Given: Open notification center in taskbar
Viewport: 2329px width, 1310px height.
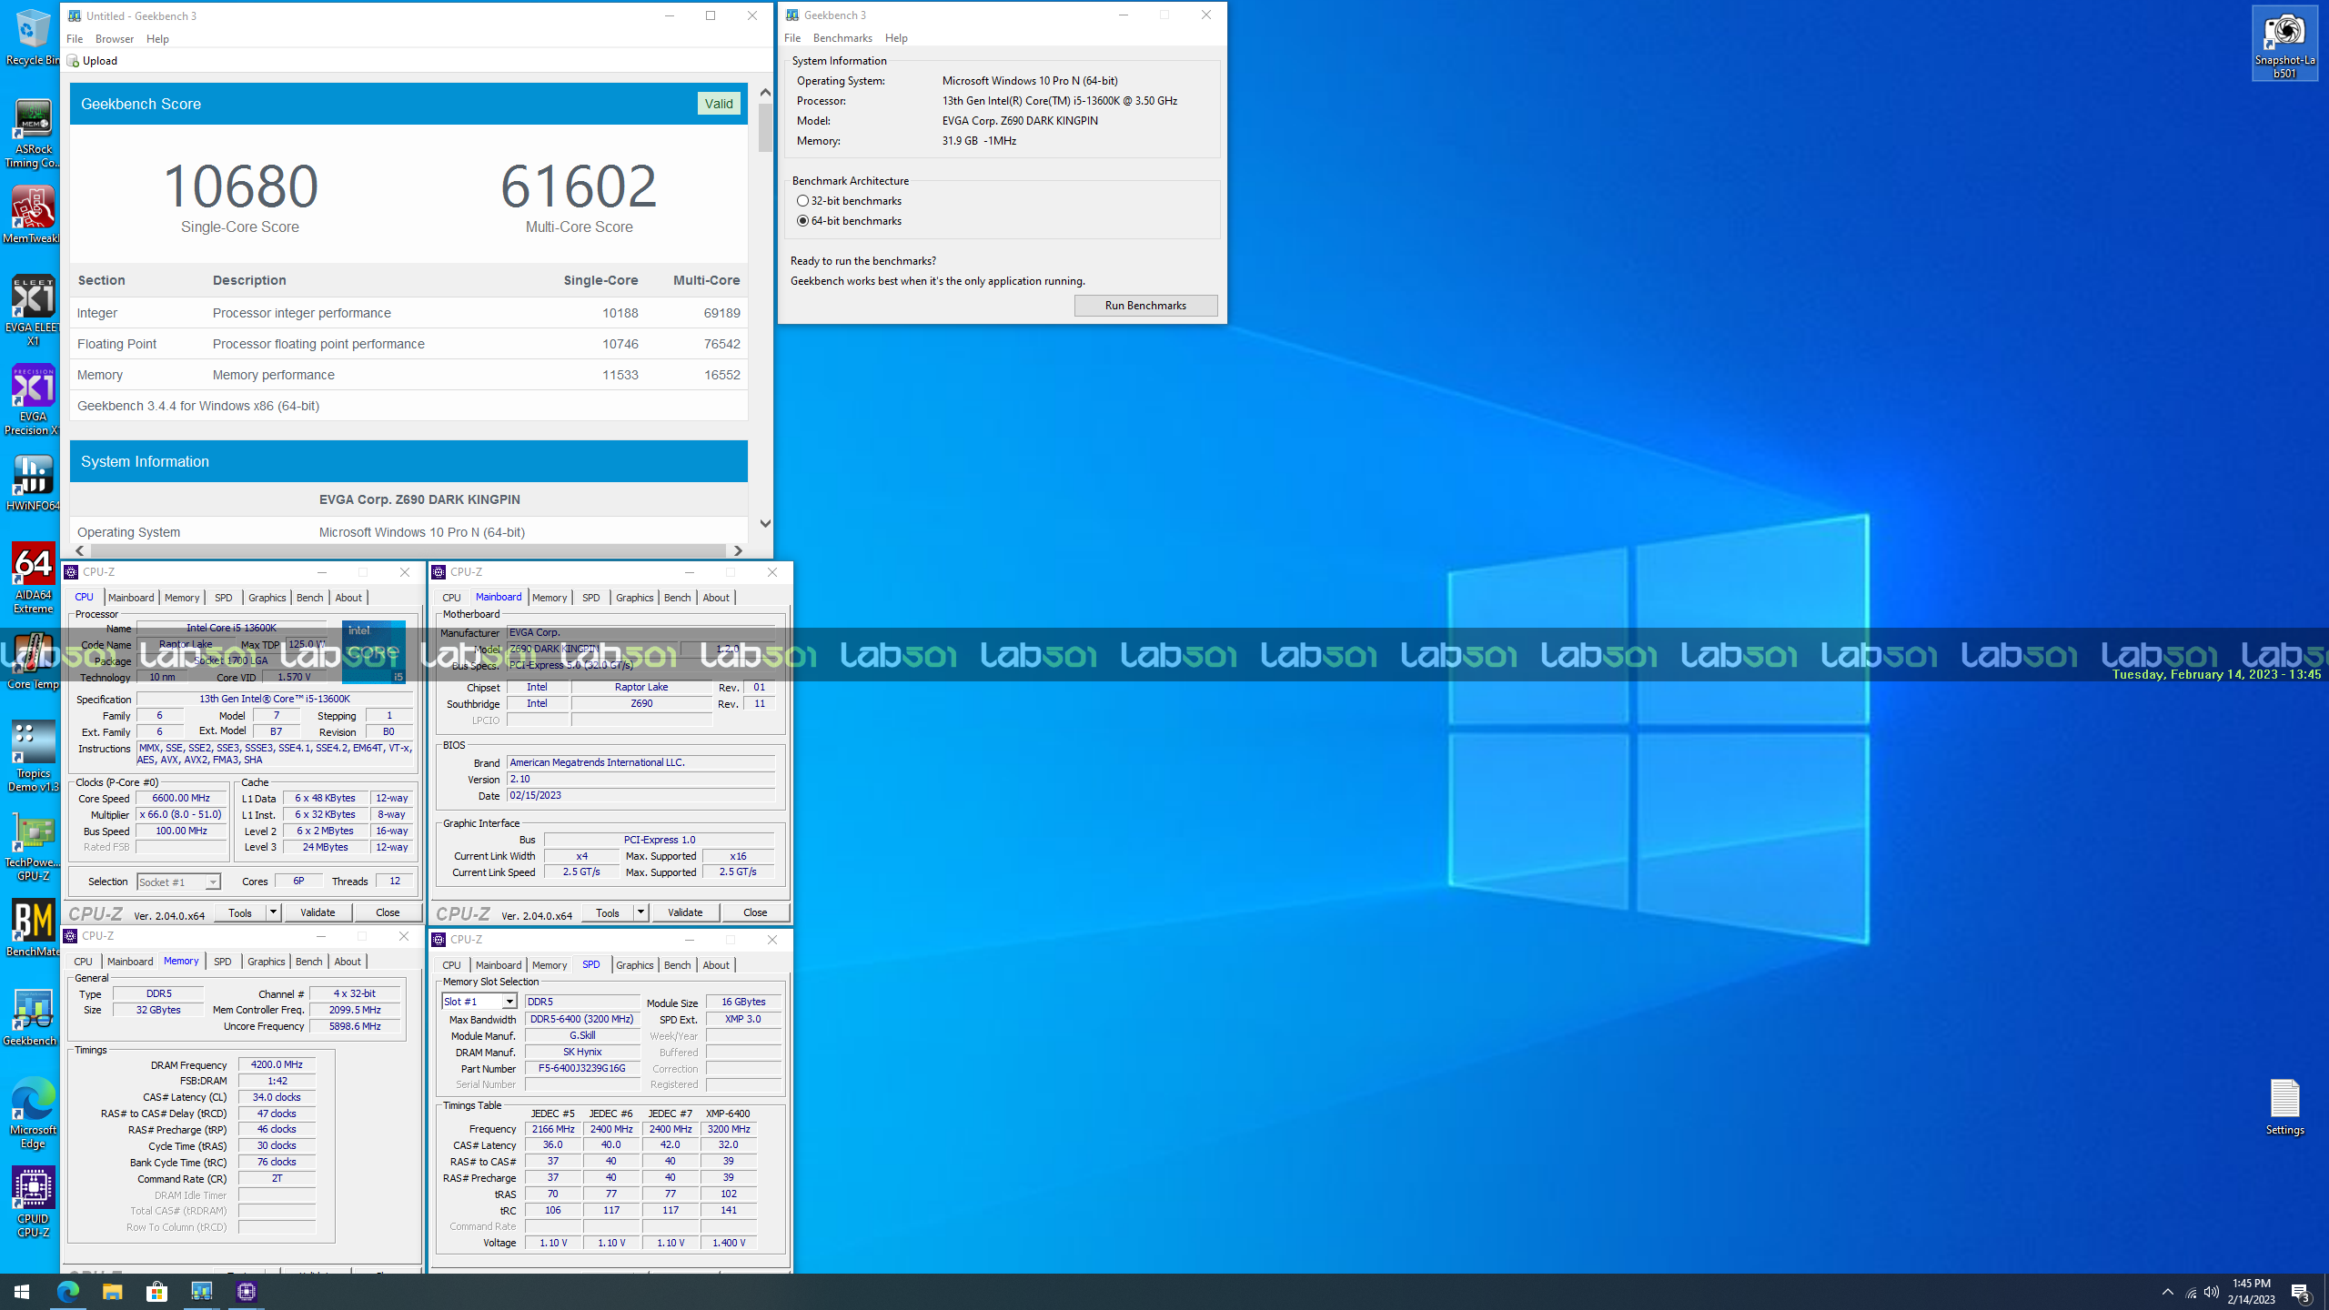Looking at the screenshot, I should coord(2301,1292).
